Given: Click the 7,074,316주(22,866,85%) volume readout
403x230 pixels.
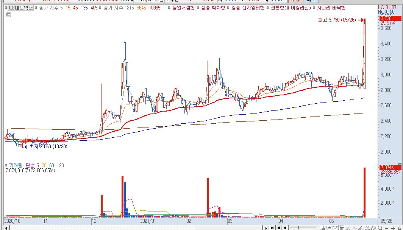Looking at the screenshot, I should 30,170.
